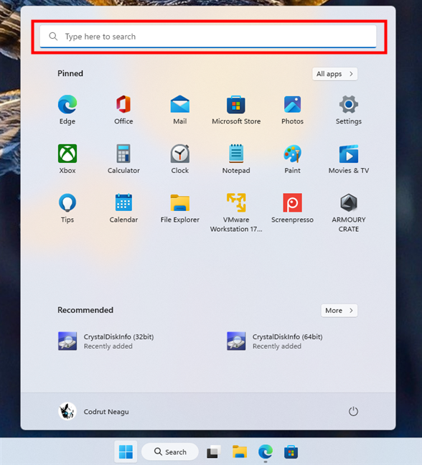Image resolution: width=422 pixels, height=465 pixels.
Task: Open Task View from the taskbar
Action: pyautogui.click(x=214, y=452)
